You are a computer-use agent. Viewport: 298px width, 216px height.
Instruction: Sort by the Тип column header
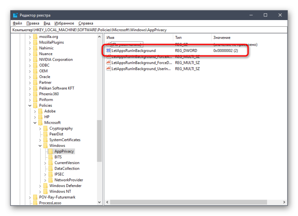pyautogui.click(x=192, y=38)
